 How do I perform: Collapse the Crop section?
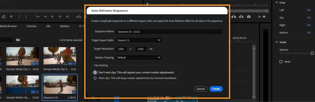click(276, 2)
